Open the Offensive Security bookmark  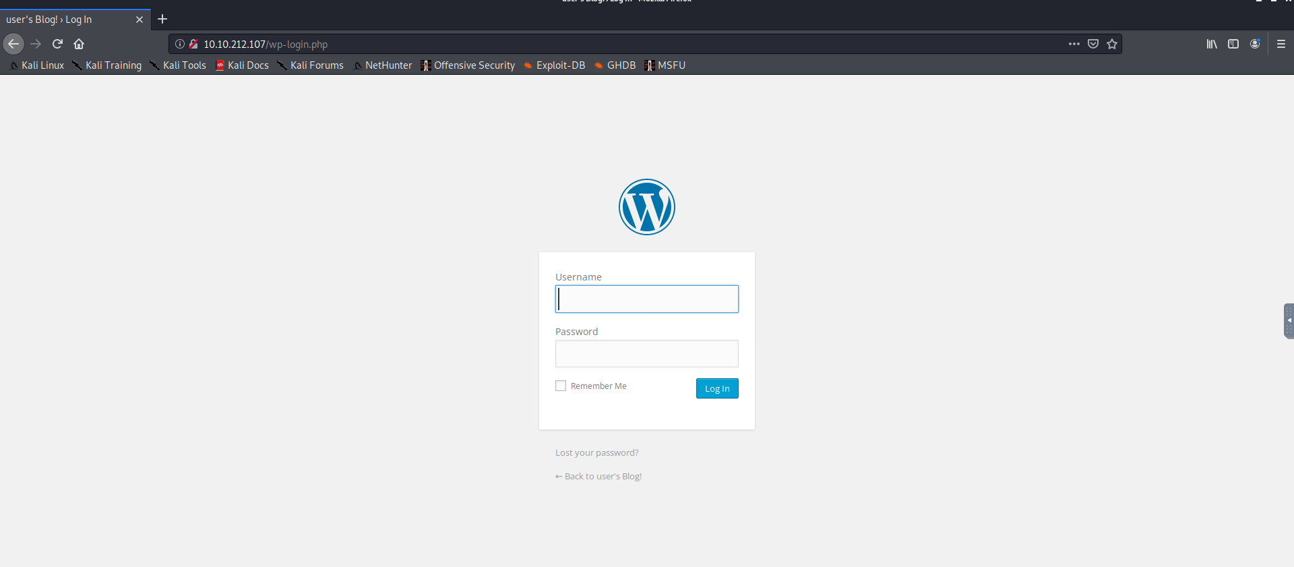coord(468,65)
